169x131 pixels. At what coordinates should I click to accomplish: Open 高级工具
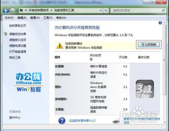coord(15,57)
